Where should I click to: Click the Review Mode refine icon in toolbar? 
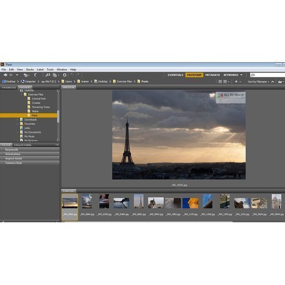(x=48, y=75)
